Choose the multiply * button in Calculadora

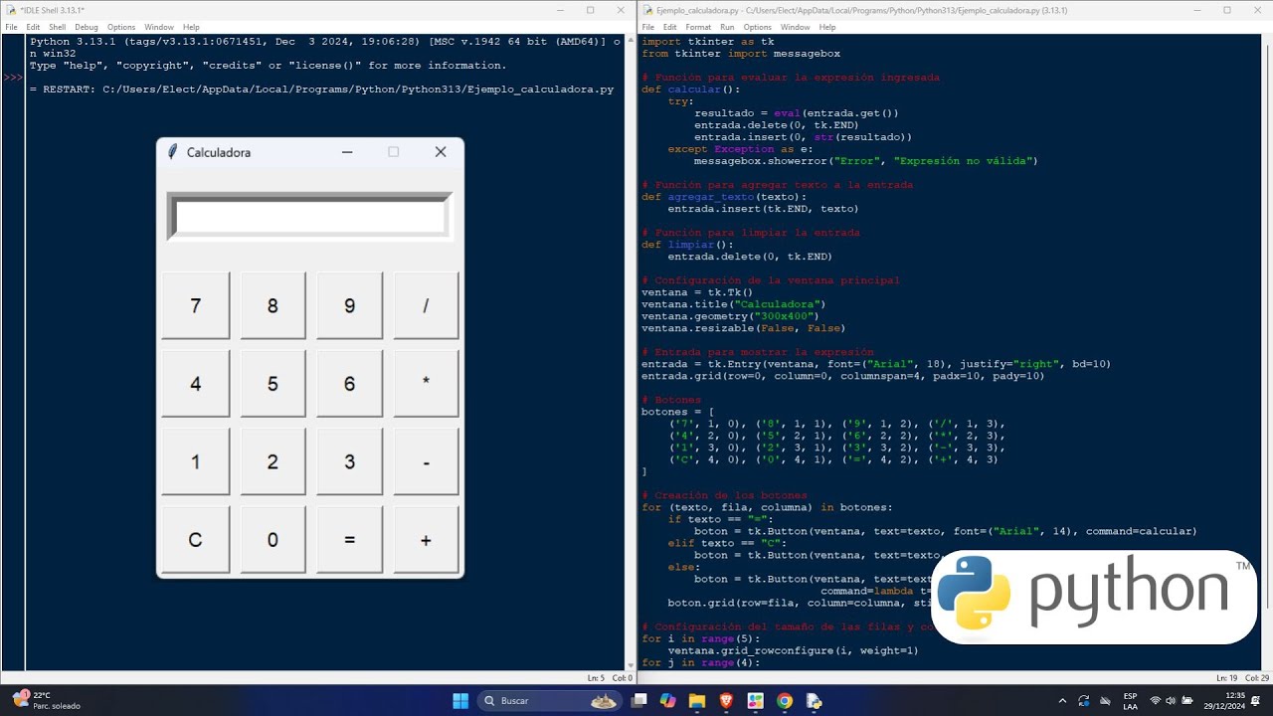[426, 383]
